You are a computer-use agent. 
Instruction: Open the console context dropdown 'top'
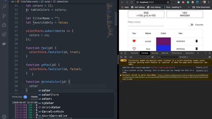138,57
